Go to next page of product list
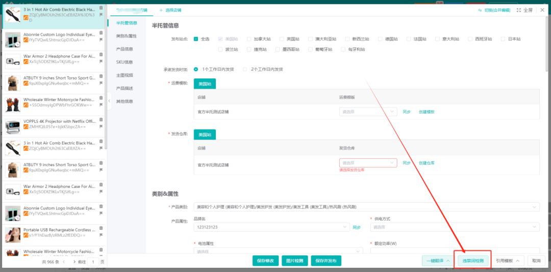551x272 pixels. tap(74, 262)
